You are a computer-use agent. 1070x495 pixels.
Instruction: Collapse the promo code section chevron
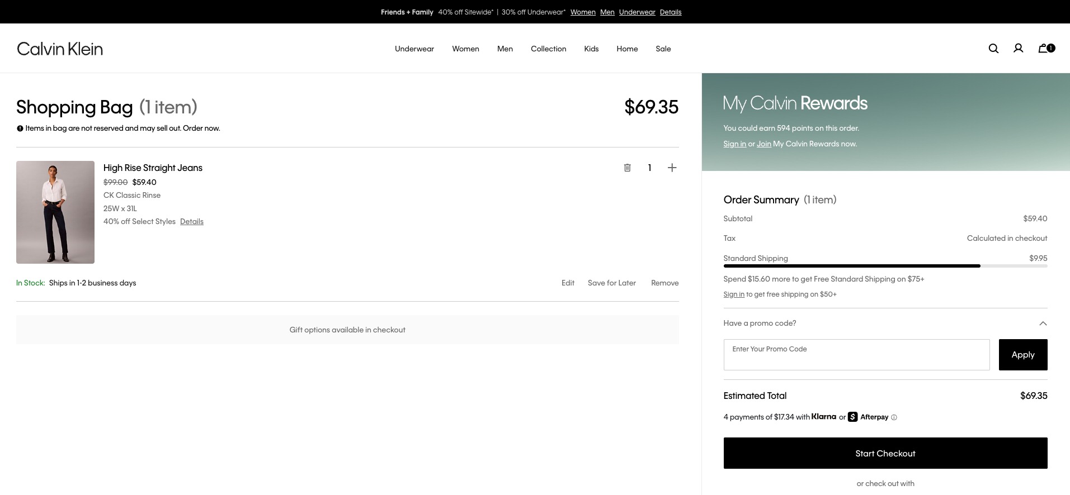(1043, 323)
